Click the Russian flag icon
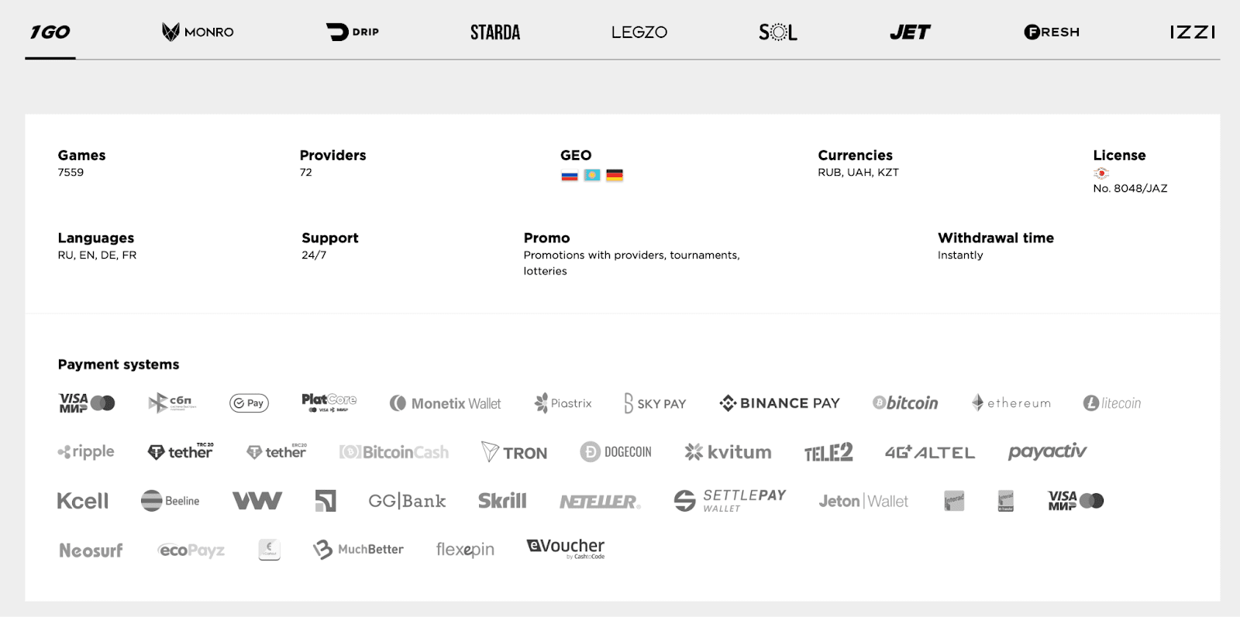 (x=570, y=176)
